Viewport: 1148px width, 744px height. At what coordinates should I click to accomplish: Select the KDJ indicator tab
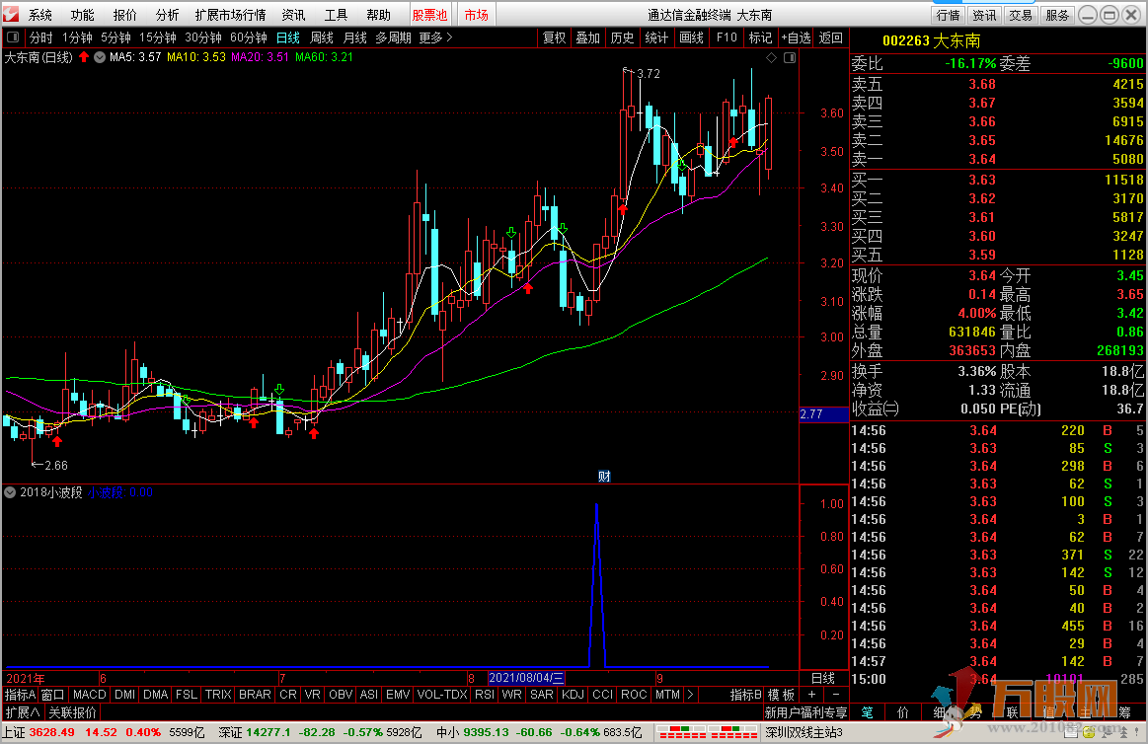(x=573, y=695)
